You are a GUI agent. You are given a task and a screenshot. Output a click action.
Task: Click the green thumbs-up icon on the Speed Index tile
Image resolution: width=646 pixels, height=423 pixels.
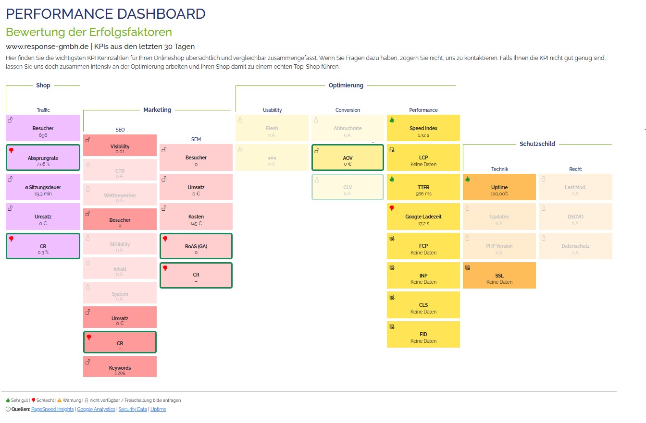point(392,120)
